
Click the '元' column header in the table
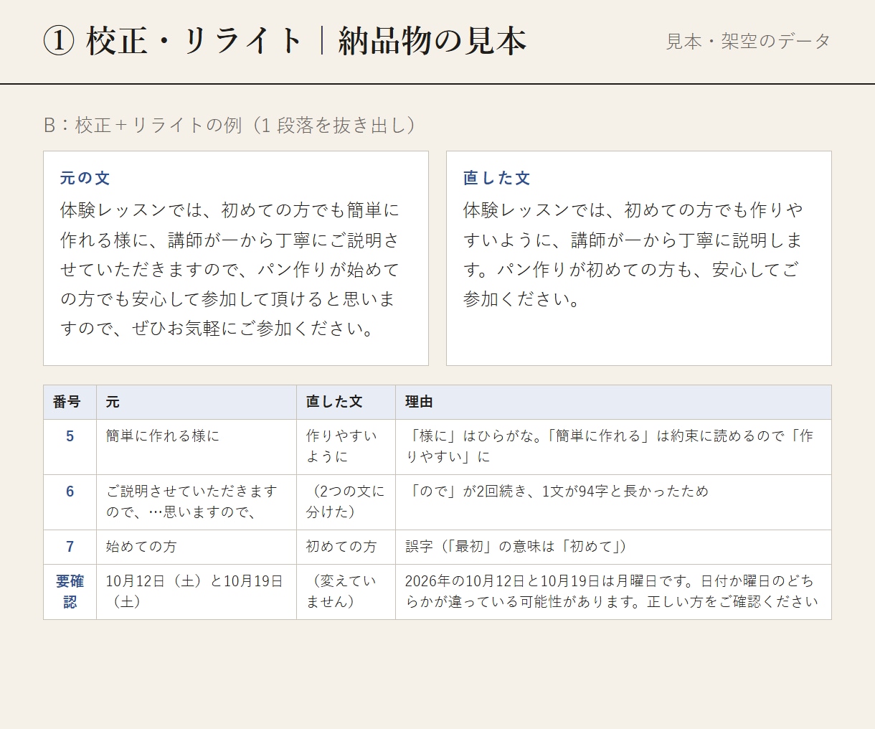[x=113, y=402]
